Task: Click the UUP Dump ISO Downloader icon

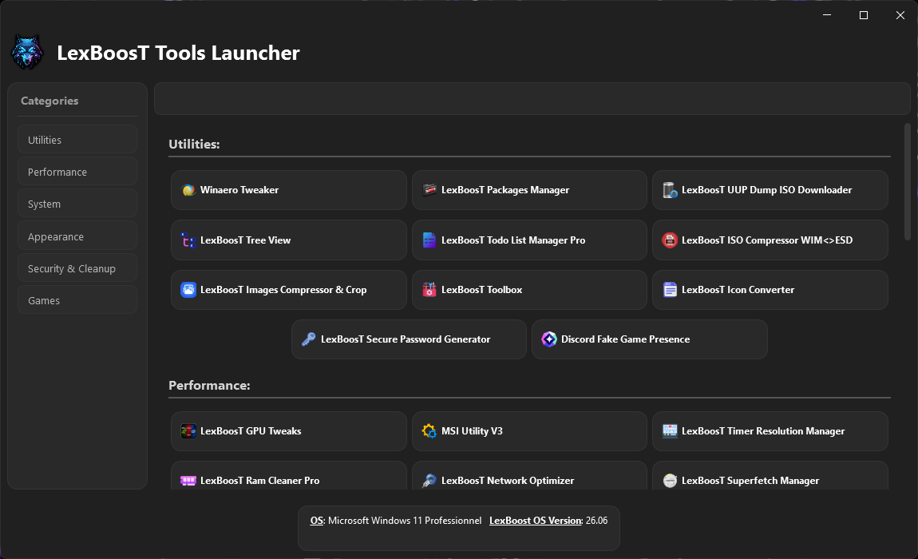Action: click(670, 190)
